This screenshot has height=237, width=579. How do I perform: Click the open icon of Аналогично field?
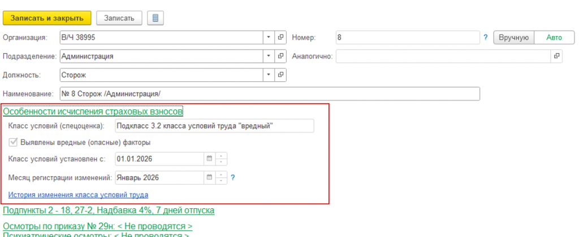(556, 56)
